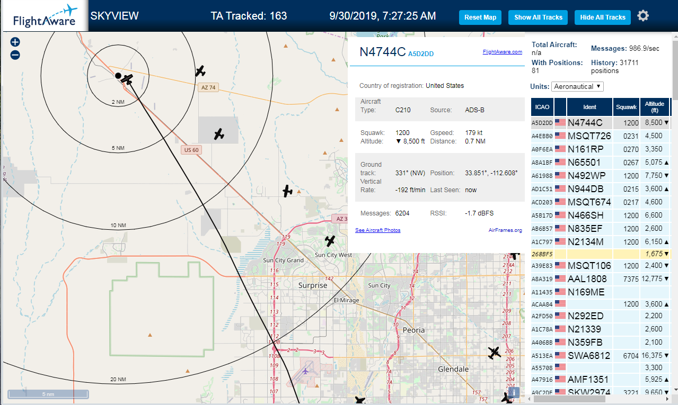
Task: Select the highlighted 268BF5 row
Action: [601, 254]
